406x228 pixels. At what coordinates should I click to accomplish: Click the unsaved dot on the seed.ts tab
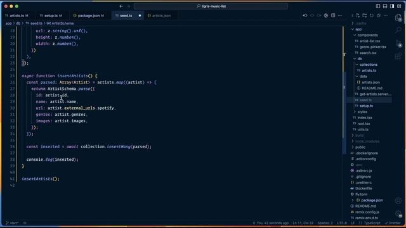[x=140, y=15]
